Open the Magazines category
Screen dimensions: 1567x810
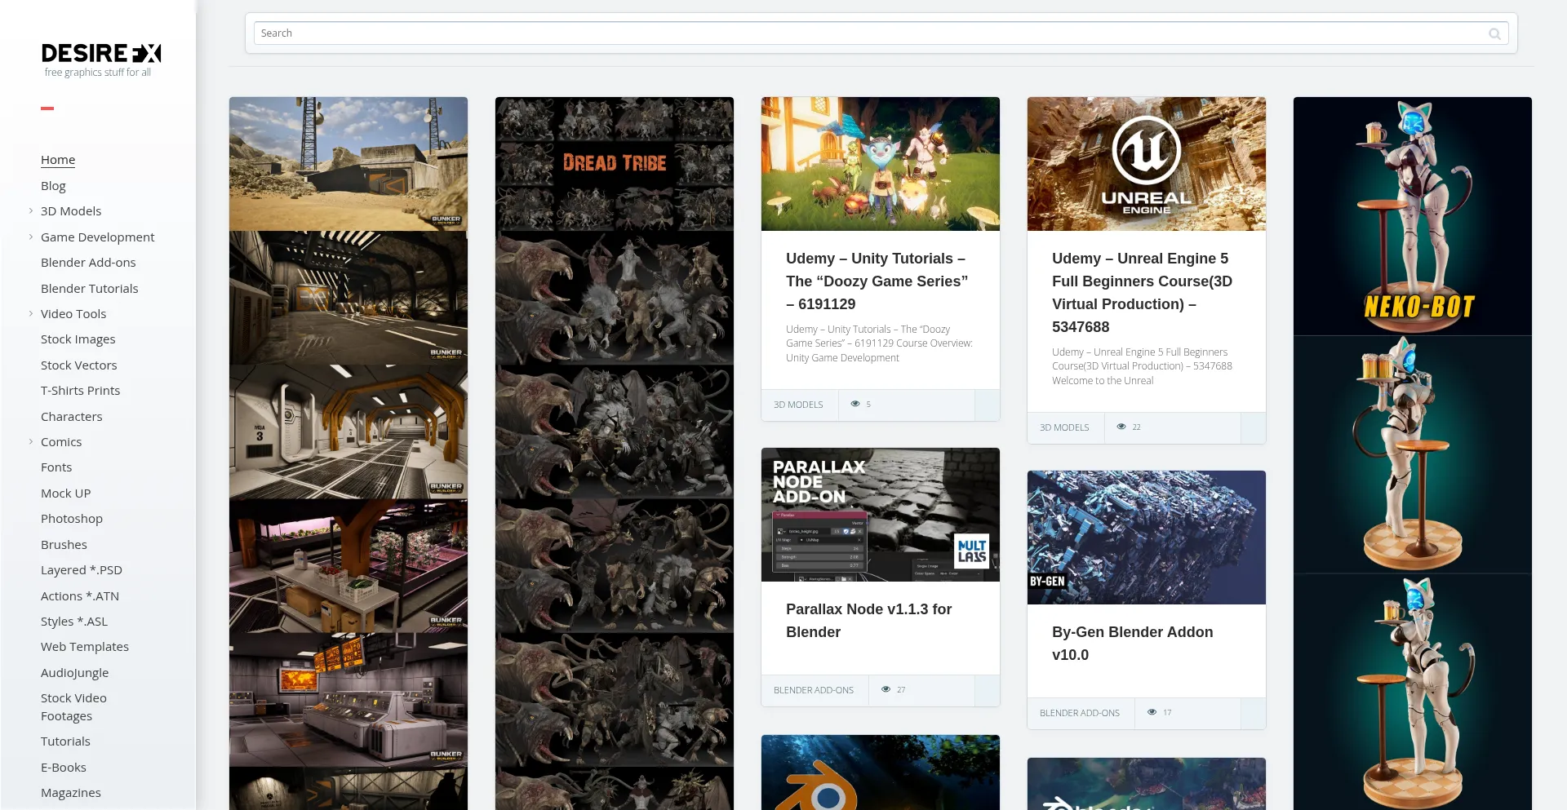click(x=71, y=793)
